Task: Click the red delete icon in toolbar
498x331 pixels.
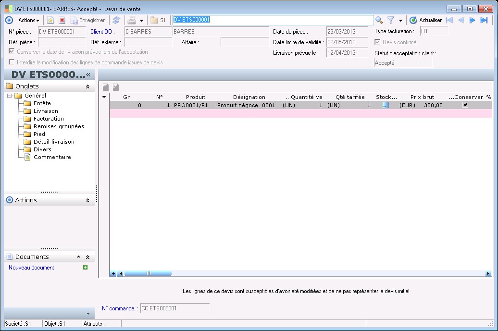Action: coord(62,20)
